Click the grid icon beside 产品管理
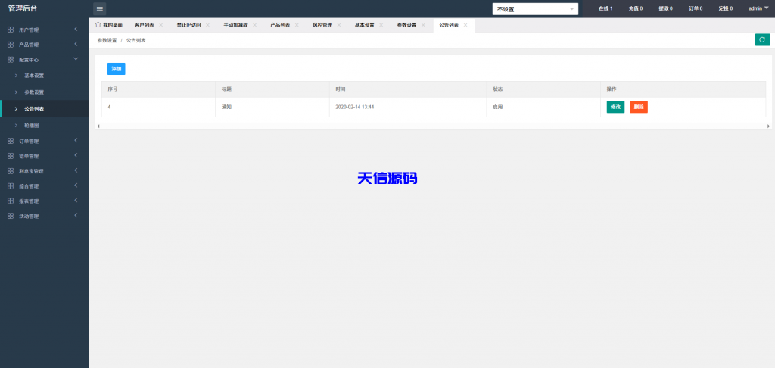 (x=10, y=45)
